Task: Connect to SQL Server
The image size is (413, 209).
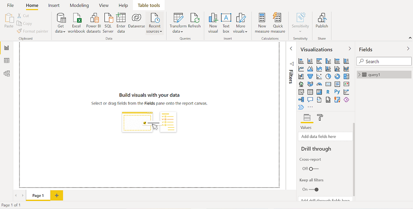Action: pos(108,23)
